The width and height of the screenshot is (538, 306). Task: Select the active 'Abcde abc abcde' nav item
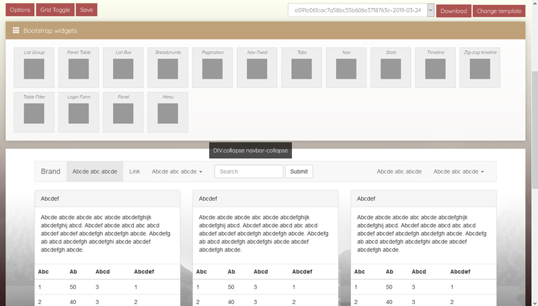pos(95,171)
